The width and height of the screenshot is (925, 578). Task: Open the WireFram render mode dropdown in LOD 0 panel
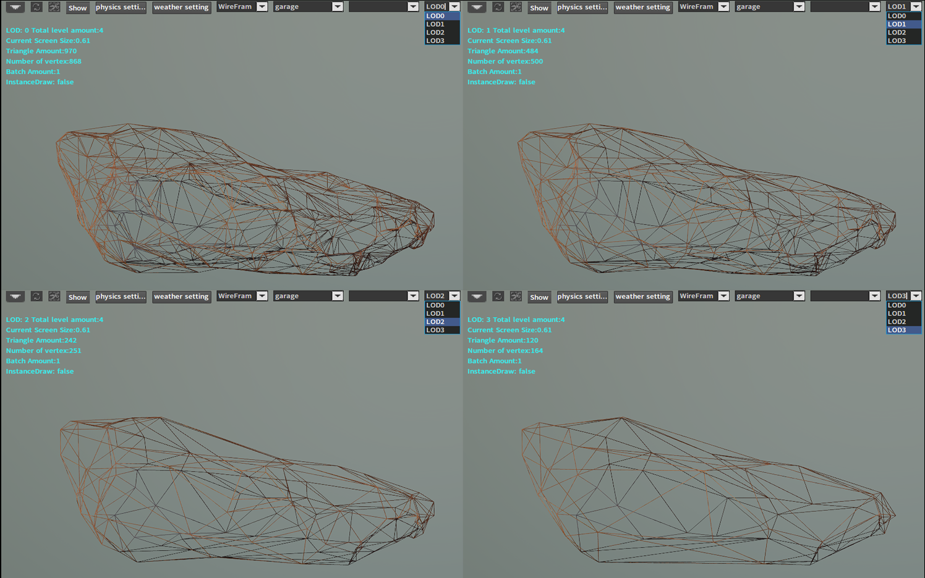(242, 7)
